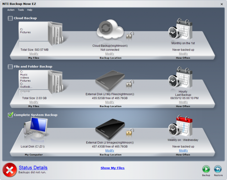Modify the Weekly on Wednesday schedule
This screenshot has height=180, width=227.
coord(183,150)
